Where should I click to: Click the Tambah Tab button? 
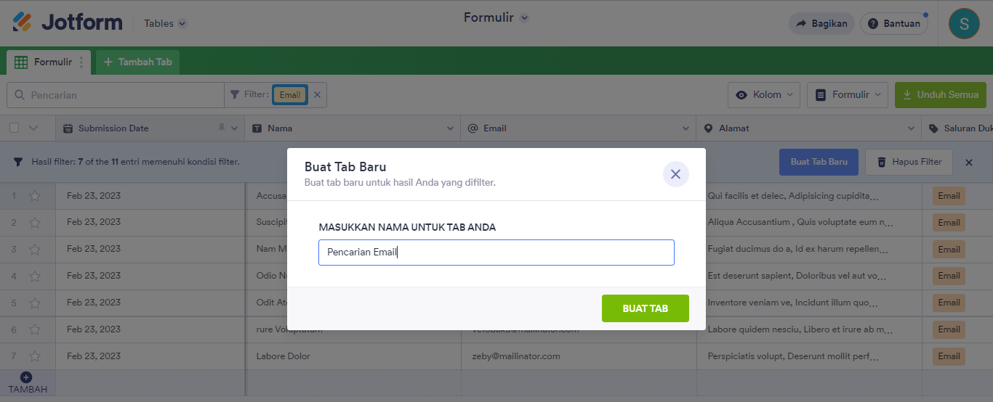(x=138, y=62)
